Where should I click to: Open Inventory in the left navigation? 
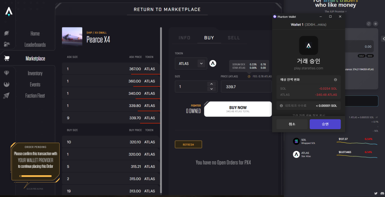click(x=35, y=73)
